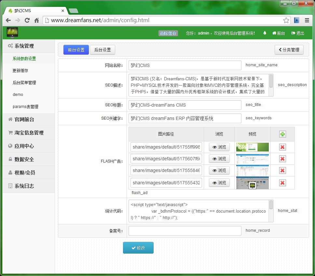
Task: Open green preview thumbnail of first ad
Action: click(x=252, y=147)
